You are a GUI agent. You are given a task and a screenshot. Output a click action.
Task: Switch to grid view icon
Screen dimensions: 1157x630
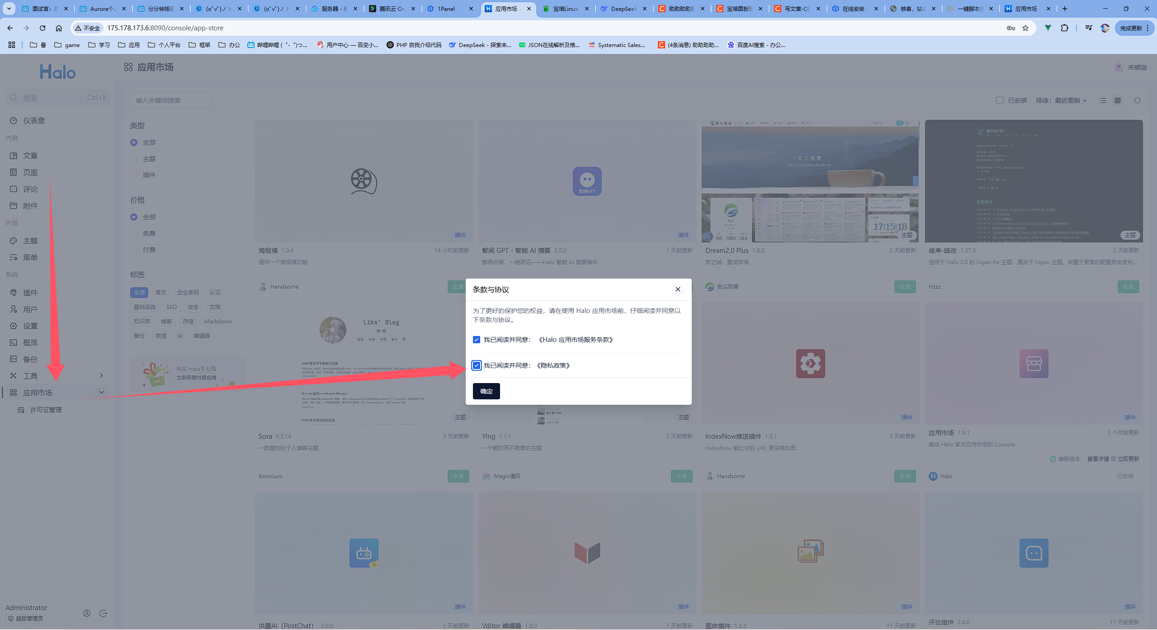(1118, 100)
